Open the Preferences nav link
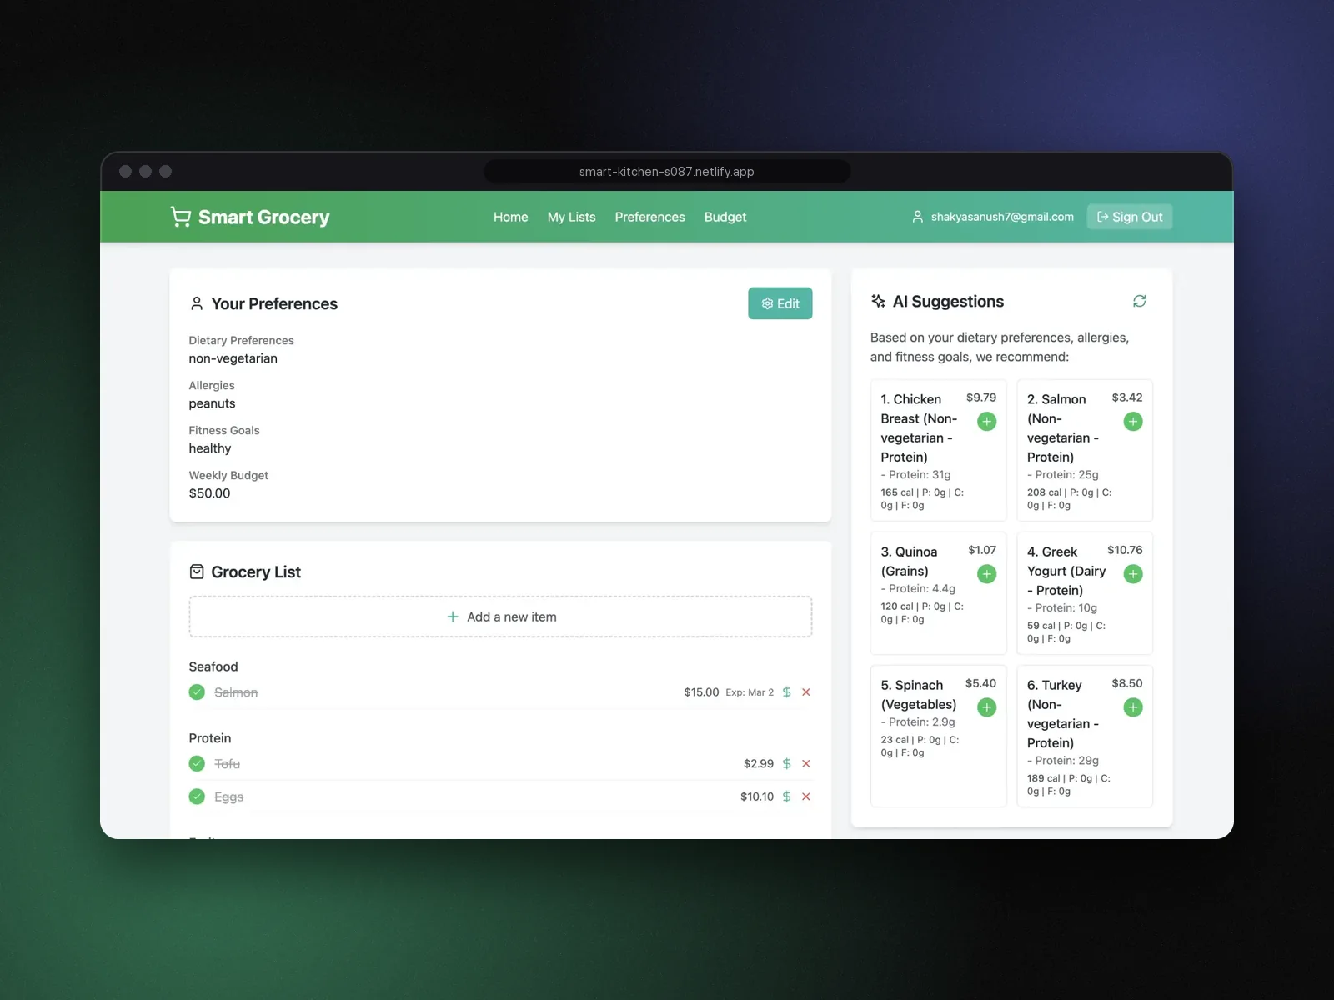The height and width of the screenshot is (1000, 1334). click(649, 217)
